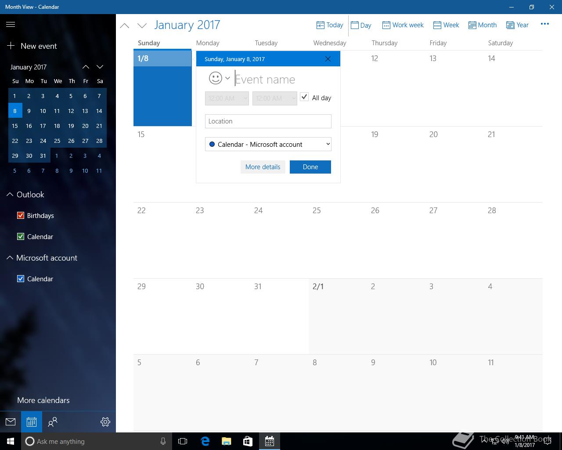The height and width of the screenshot is (450, 562).
Task: Switch to Mail app icon
Action: (x=11, y=422)
